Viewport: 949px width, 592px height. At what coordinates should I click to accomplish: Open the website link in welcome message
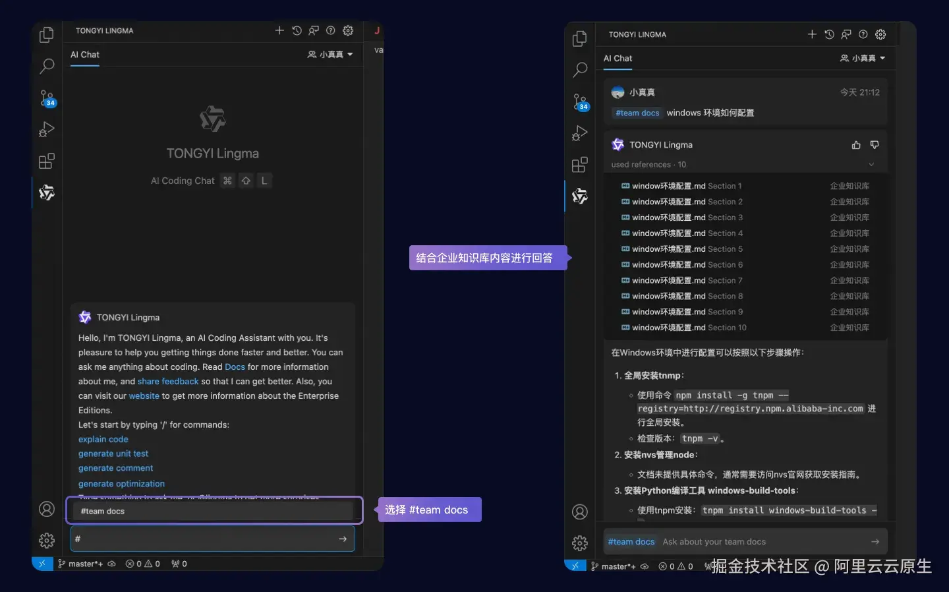(x=144, y=396)
